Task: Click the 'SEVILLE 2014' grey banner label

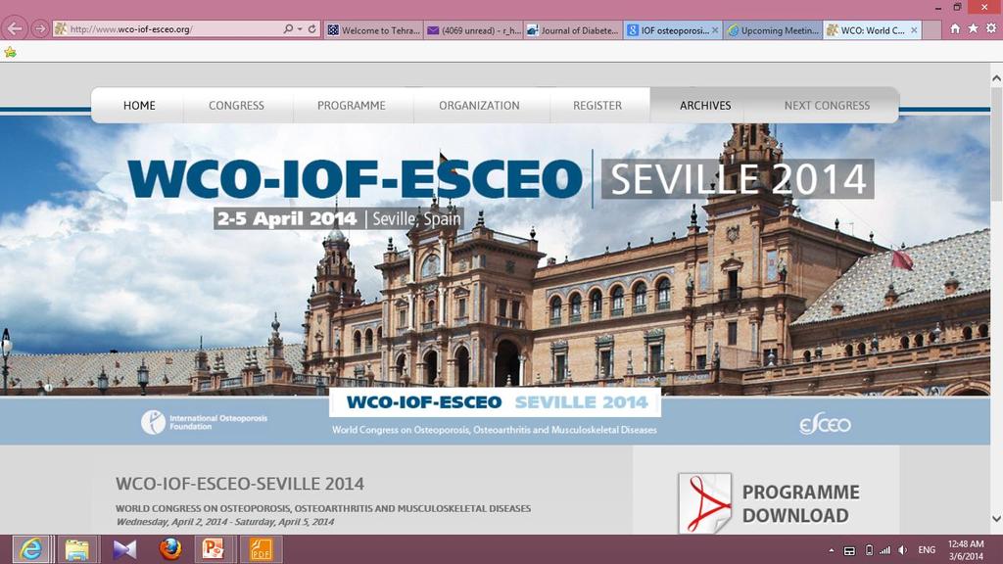Action: [738, 179]
